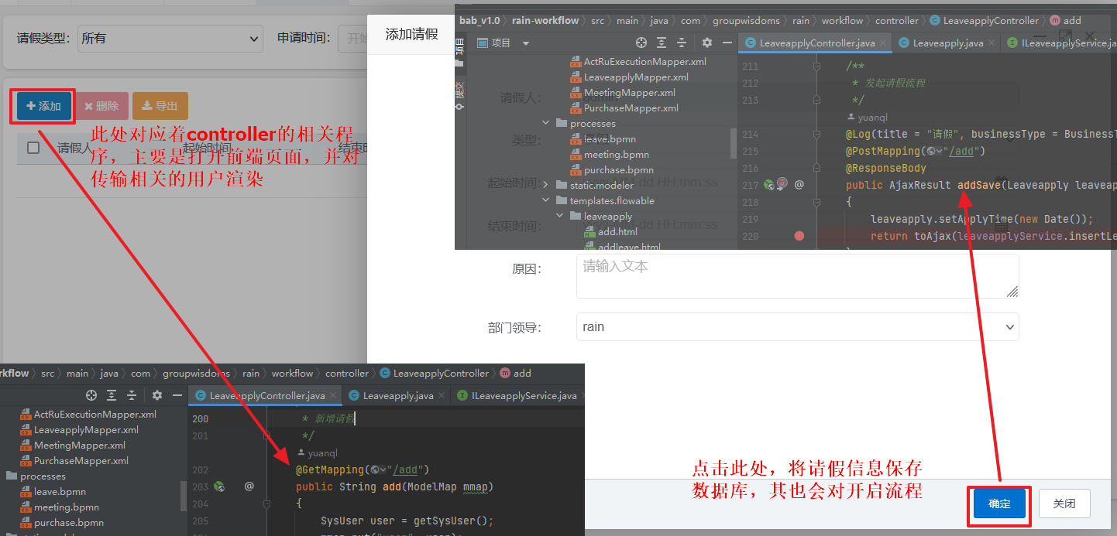Click the groupwisdoms breadcrumb in the upper IDE
This screenshot has height=536, width=1117.
[x=748, y=21]
